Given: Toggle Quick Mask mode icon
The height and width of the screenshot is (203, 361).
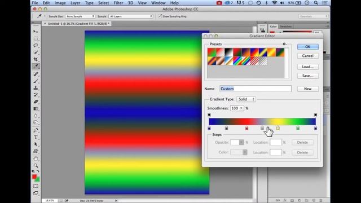Looking at the screenshot, I should pos(36,186).
